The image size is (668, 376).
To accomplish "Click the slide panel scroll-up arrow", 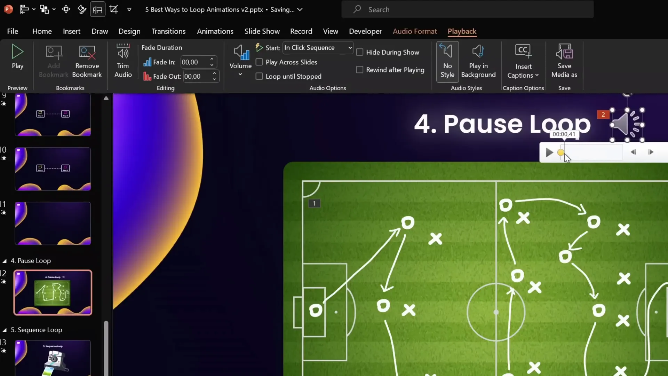I will pos(106,98).
